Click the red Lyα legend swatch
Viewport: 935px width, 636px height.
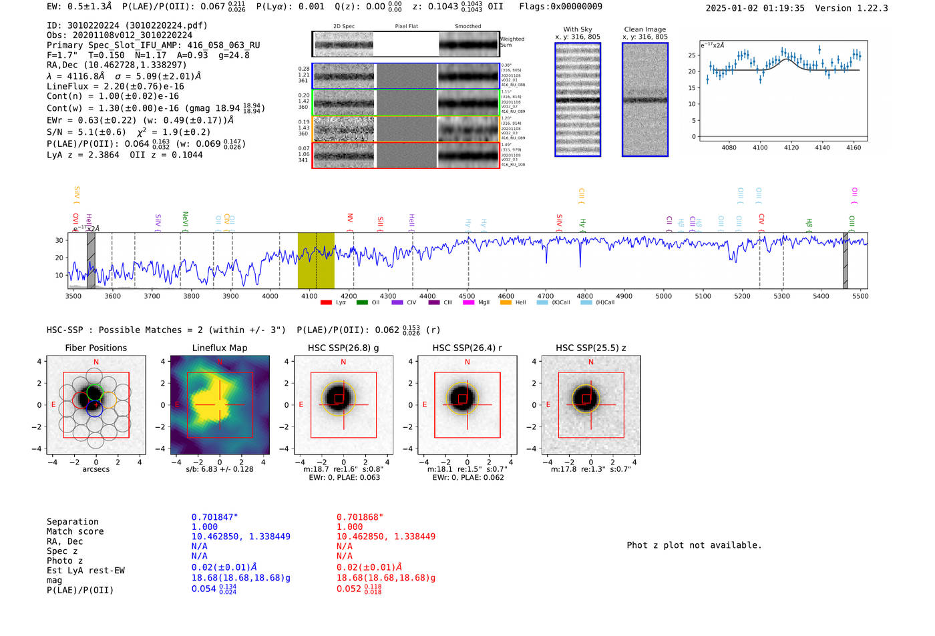(x=326, y=302)
